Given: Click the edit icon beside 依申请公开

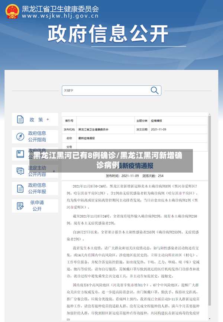Looking at the screenshot, I should click(20, 206).
